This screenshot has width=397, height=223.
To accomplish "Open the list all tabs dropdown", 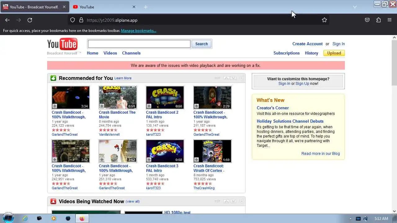I will pyautogui.click(x=355, y=7).
